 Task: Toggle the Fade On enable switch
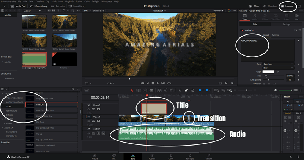[x=242, y=30]
